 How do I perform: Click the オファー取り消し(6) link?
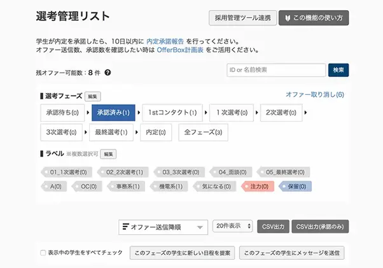[314, 95]
